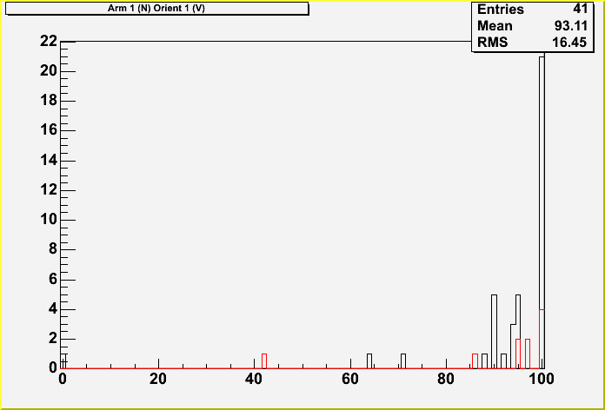
Task: Select the black bar of height 5 near x=90
Action: [494, 332]
